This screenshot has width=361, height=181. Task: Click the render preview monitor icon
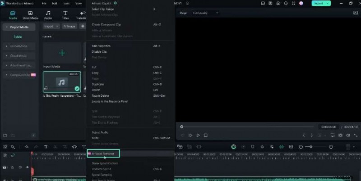pyautogui.click(x=333, y=135)
